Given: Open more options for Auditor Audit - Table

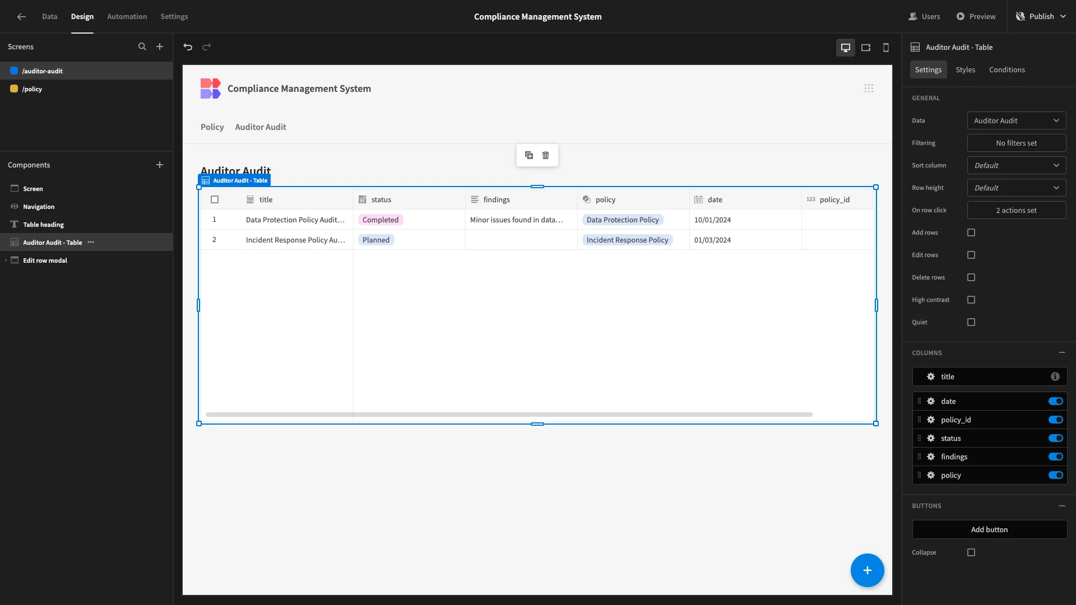Looking at the screenshot, I should click(x=91, y=243).
